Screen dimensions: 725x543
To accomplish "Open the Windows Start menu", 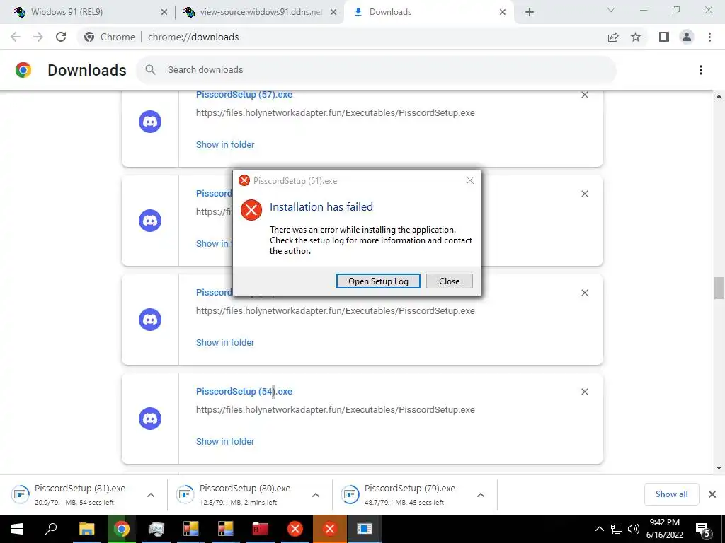I will (x=17, y=529).
